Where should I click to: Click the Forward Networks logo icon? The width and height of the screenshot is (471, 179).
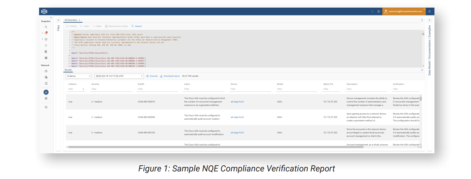tap(44, 11)
